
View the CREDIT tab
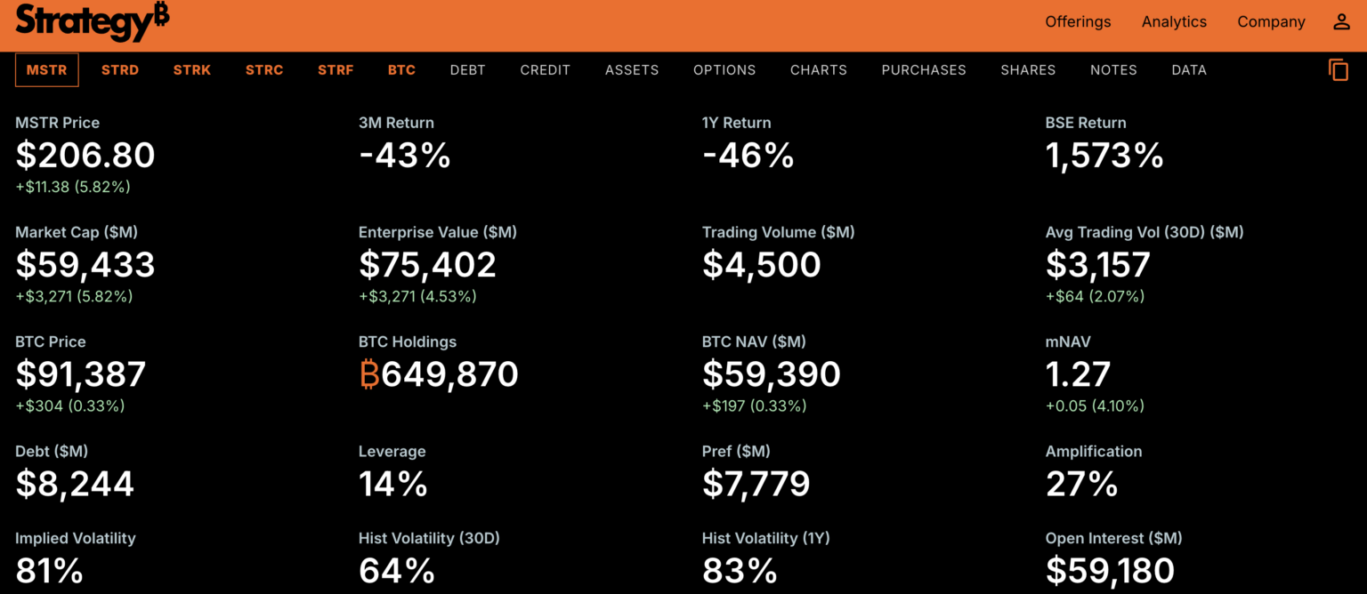(x=546, y=70)
